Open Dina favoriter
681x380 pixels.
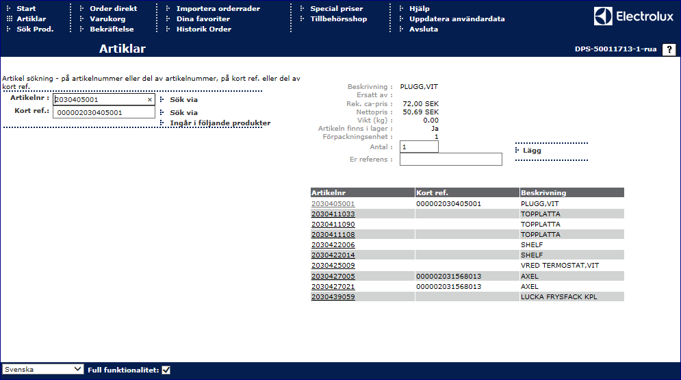(x=203, y=18)
